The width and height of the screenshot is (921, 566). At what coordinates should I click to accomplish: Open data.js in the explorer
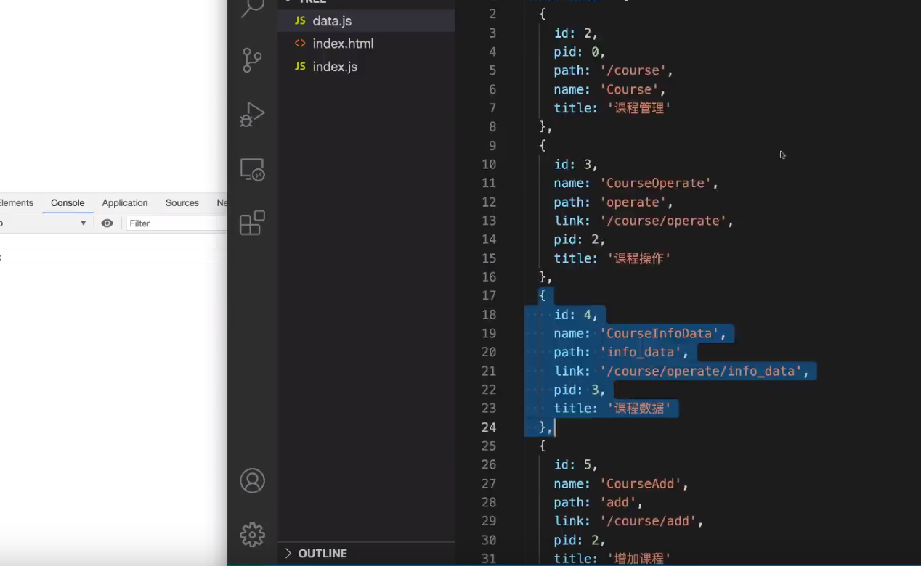[366, 21]
